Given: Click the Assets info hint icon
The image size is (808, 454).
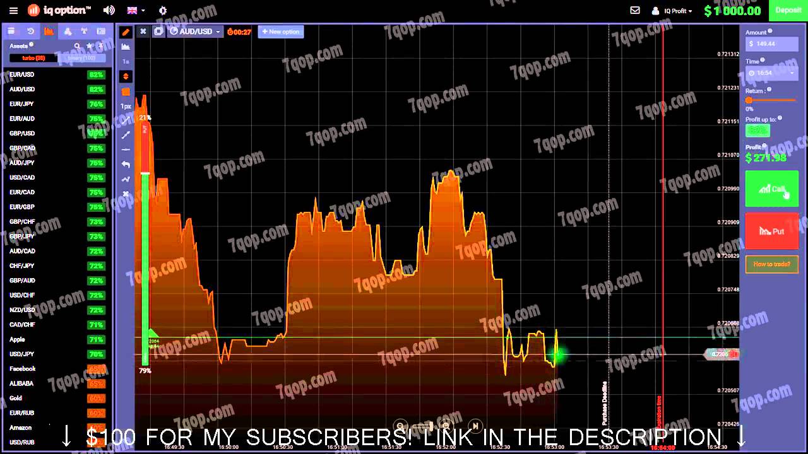Looking at the screenshot, I should tap(32, 45).
